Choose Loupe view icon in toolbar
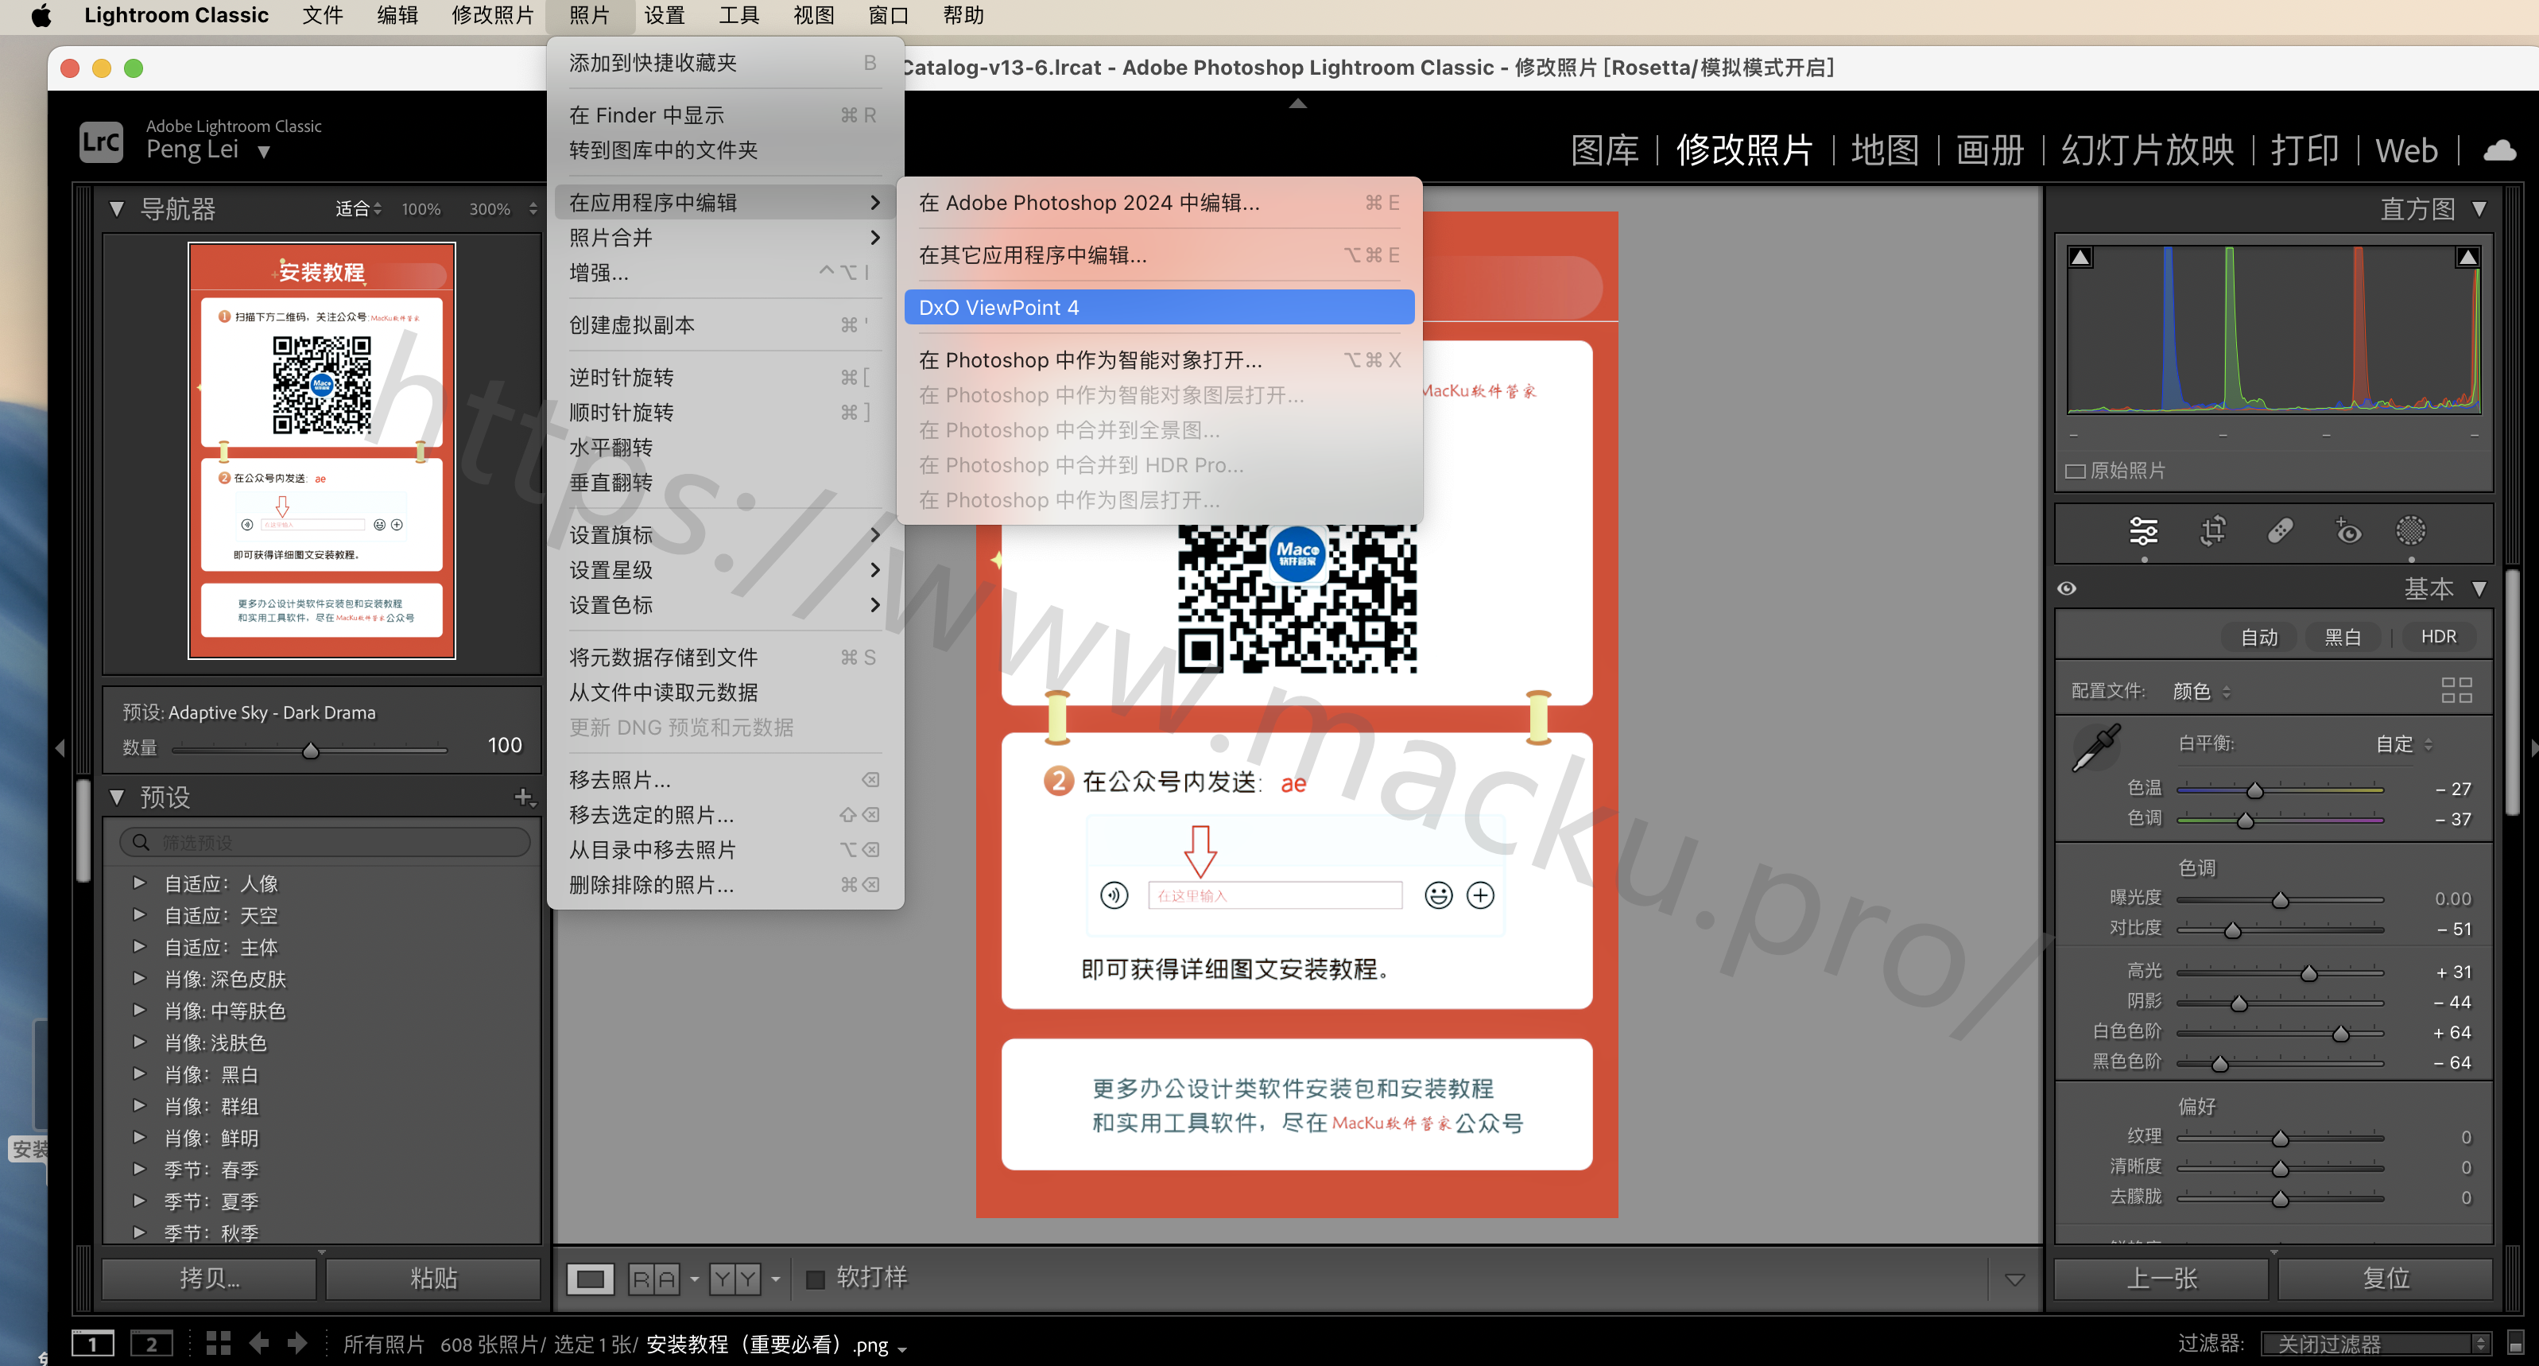 [591, 1279]
